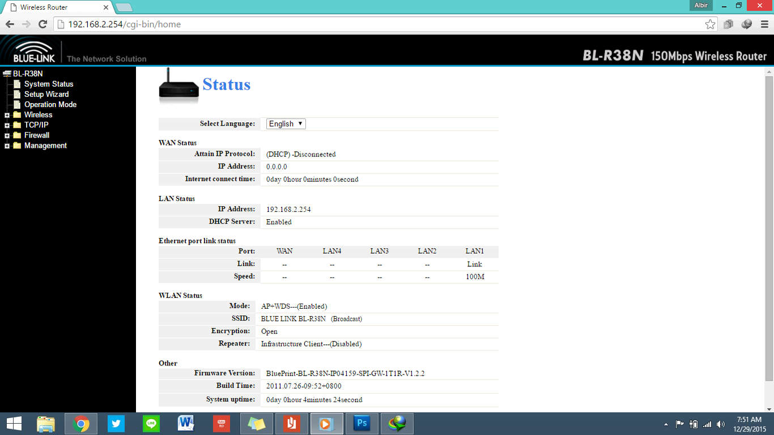
Task: Click the firmware version text BluePrint-BL-R38N
Action: click(x=346, y=373)
